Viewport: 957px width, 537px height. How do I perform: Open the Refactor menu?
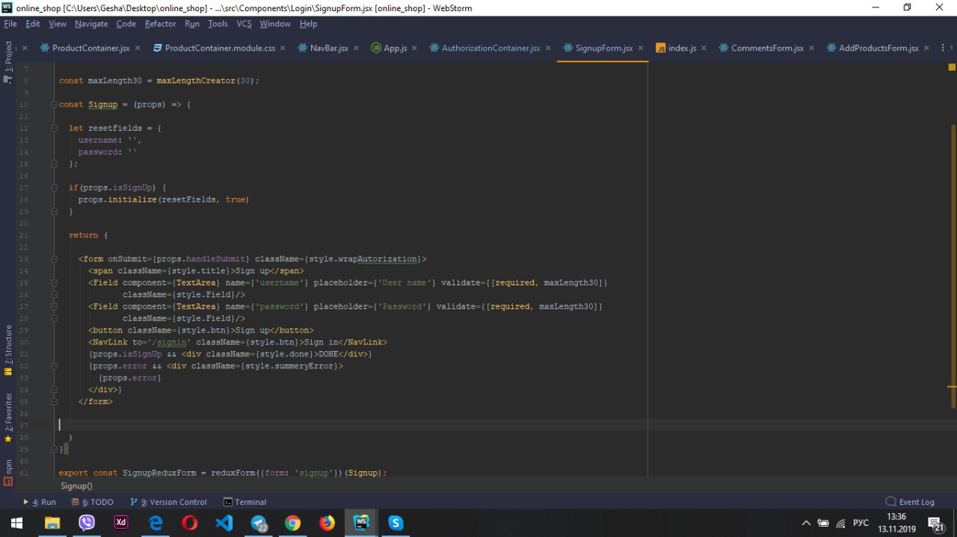[160, 24]
